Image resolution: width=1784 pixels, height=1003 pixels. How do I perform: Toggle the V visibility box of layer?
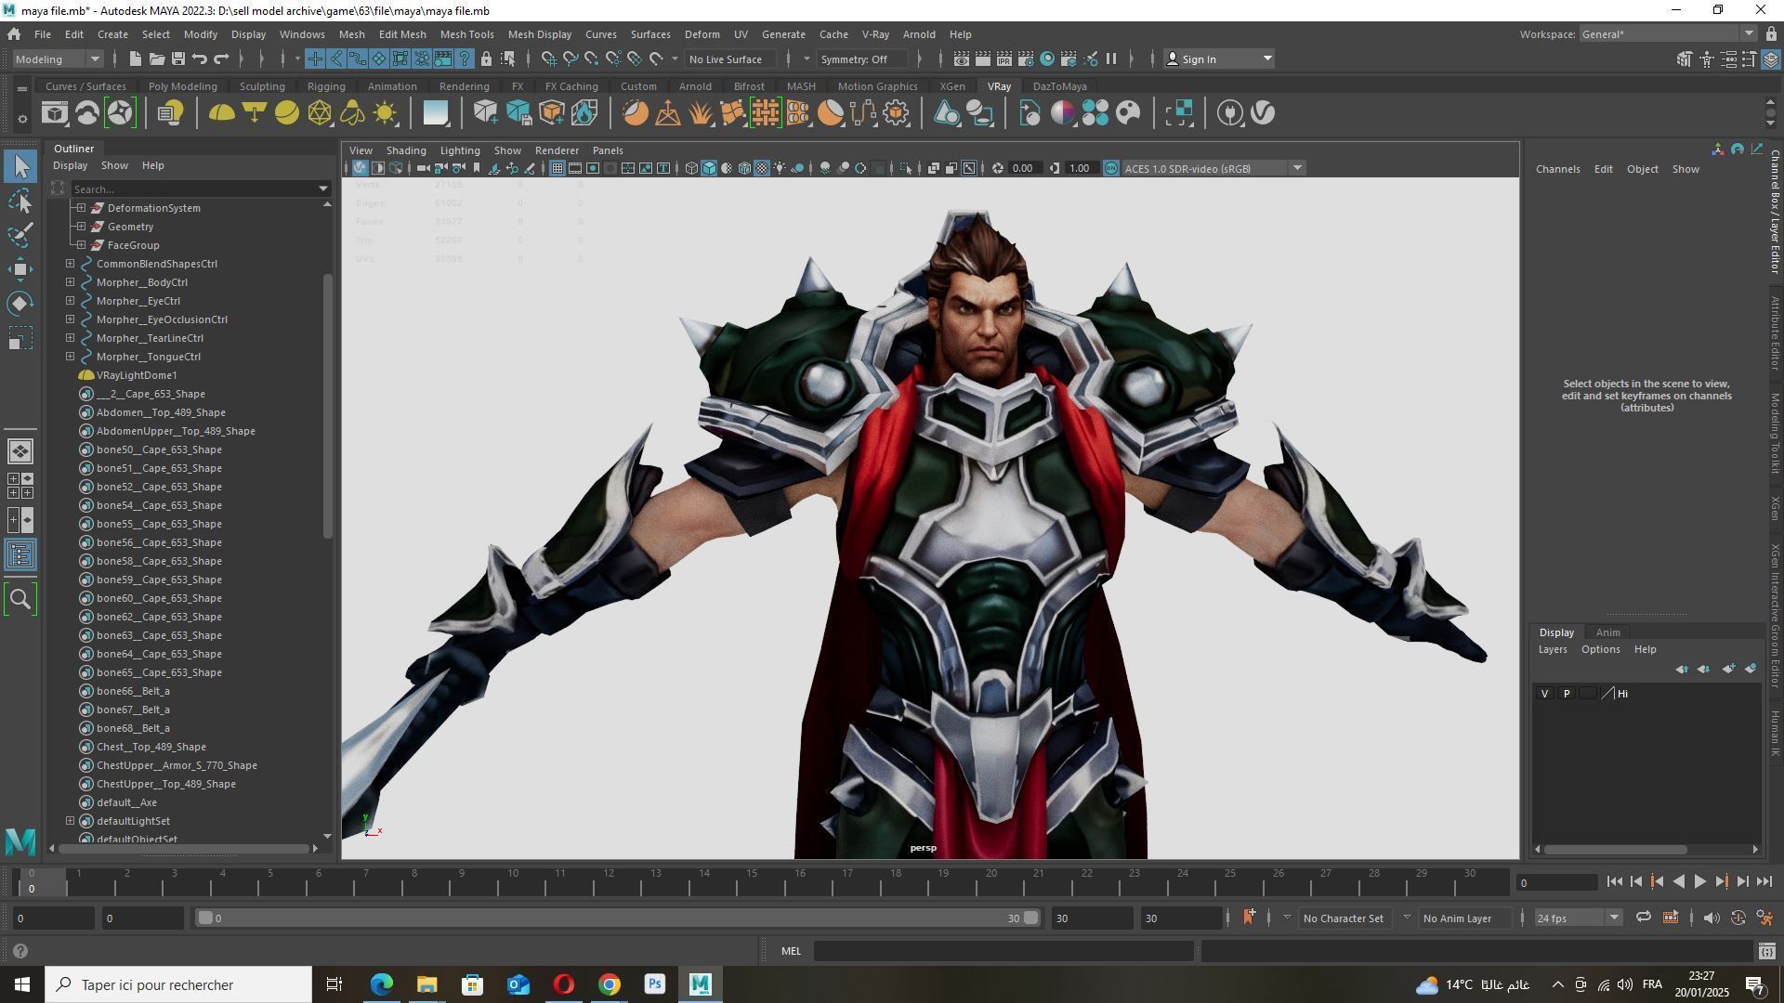pos(1544,694)
